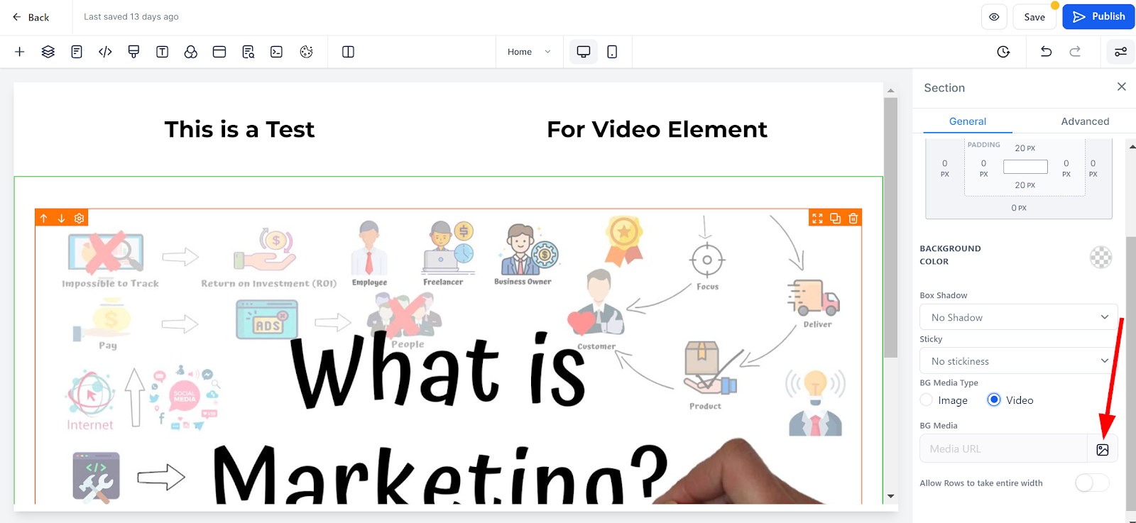The height and width of the screenshot is (523, 1136).
Task: Open the custom code brackets icon
Action: tap(105, 52)
